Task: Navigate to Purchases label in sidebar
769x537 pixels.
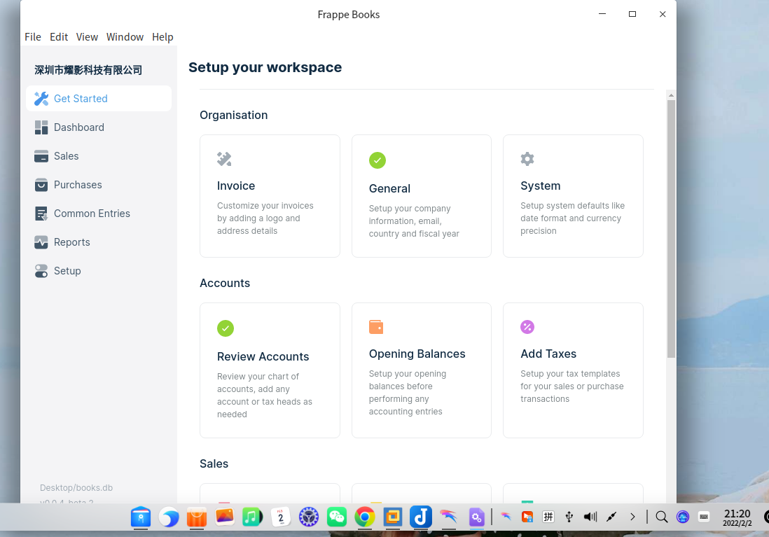Action: pos(78,185)
